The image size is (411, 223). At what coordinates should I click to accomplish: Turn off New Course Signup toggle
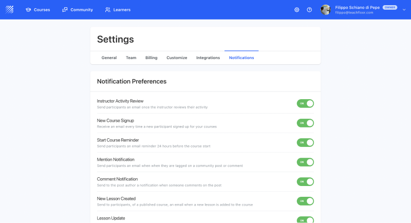tap(305, 123)
